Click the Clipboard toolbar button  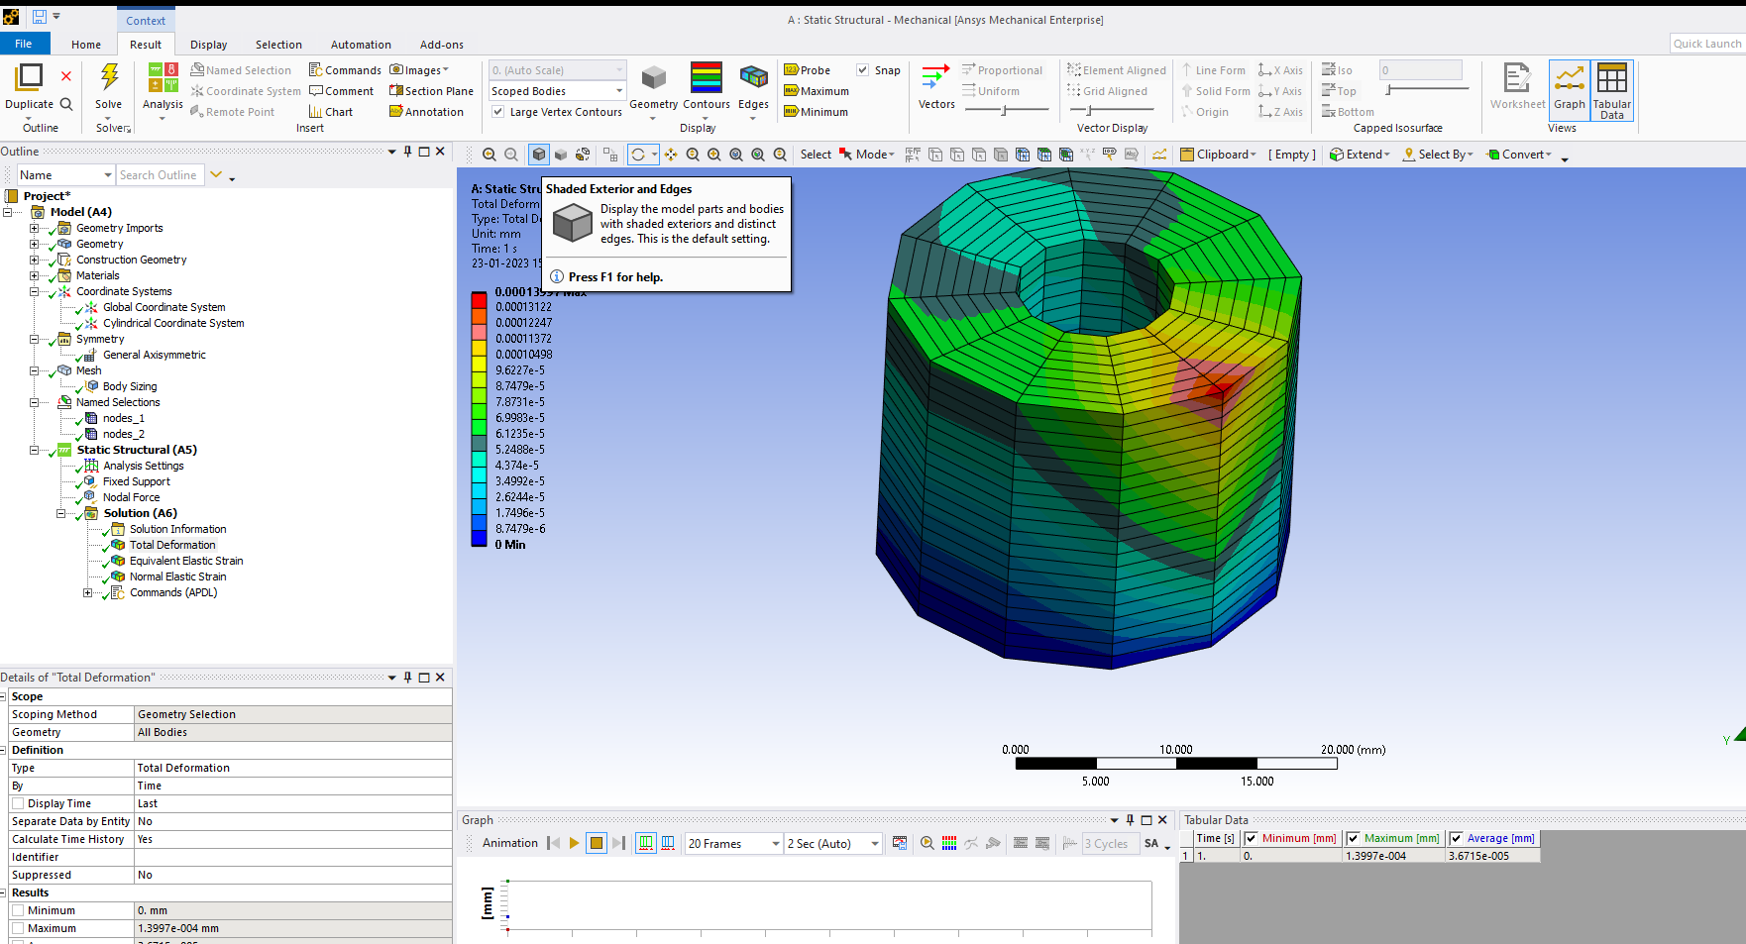(x=1218, y=155)
